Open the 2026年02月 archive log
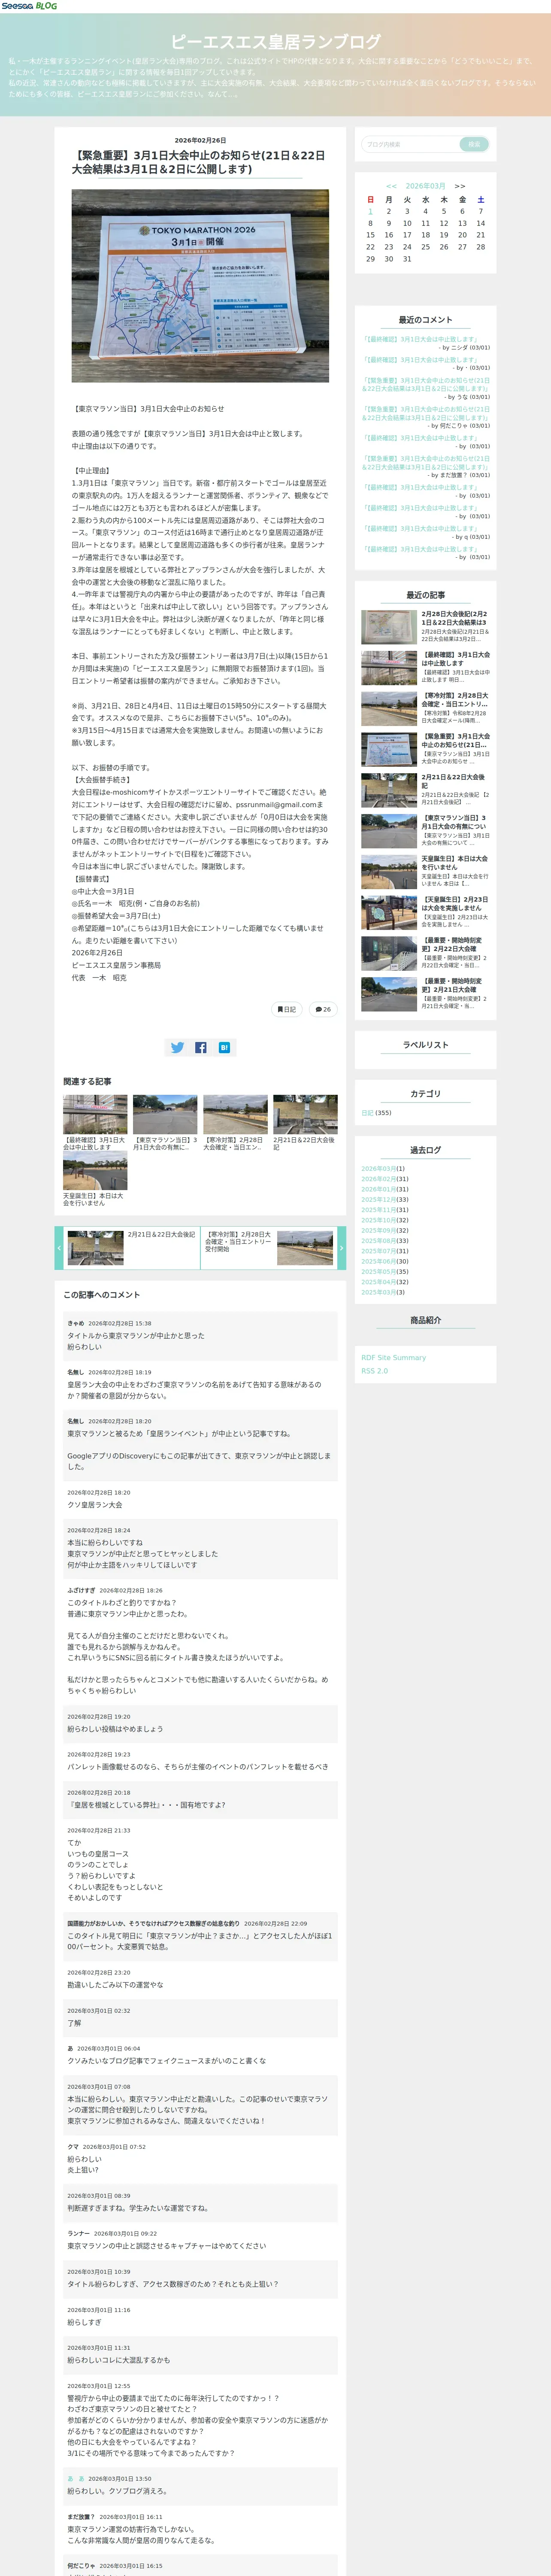 click(x=378, y=1179)
